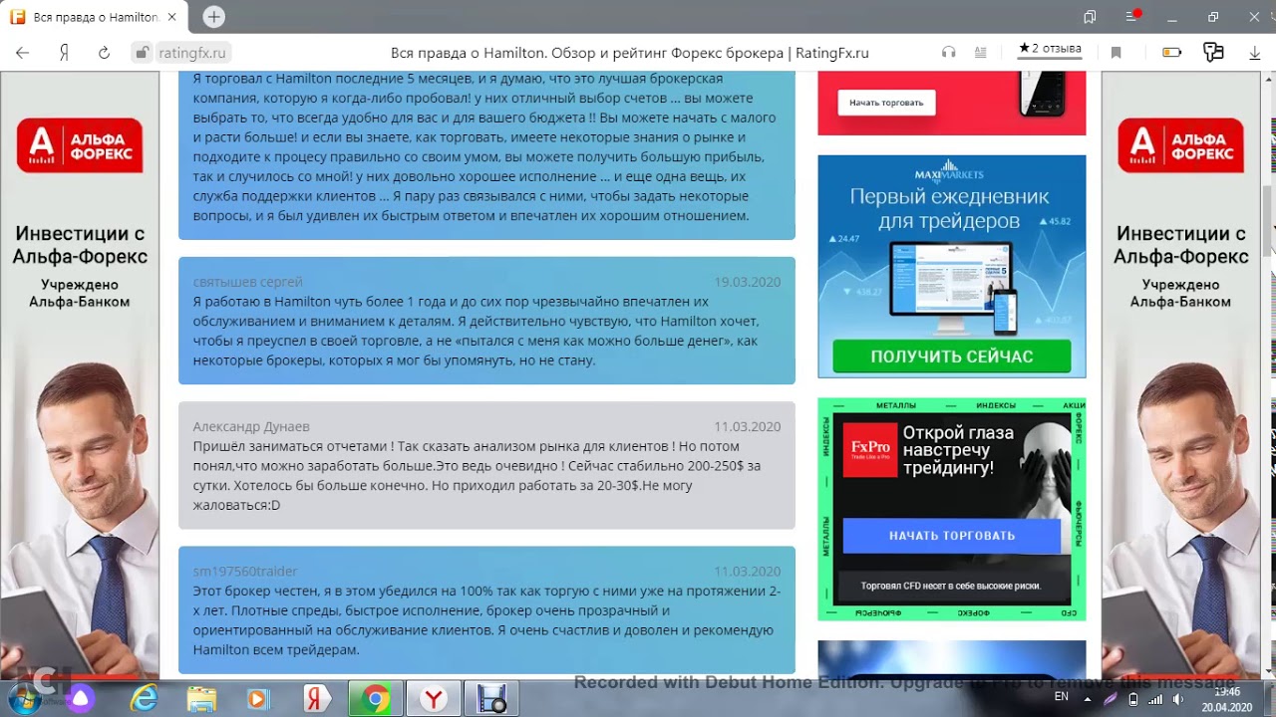Click the headphones read-aloud icon
This screenshot has width=1276, height=717.
[949, 53]
